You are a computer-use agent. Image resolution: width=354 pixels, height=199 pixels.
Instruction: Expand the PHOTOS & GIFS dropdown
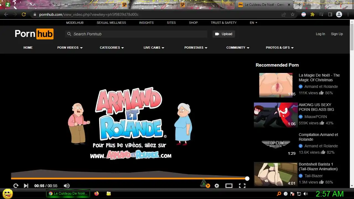point(280,48)
